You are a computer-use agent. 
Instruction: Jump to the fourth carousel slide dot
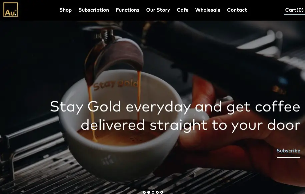157,192
